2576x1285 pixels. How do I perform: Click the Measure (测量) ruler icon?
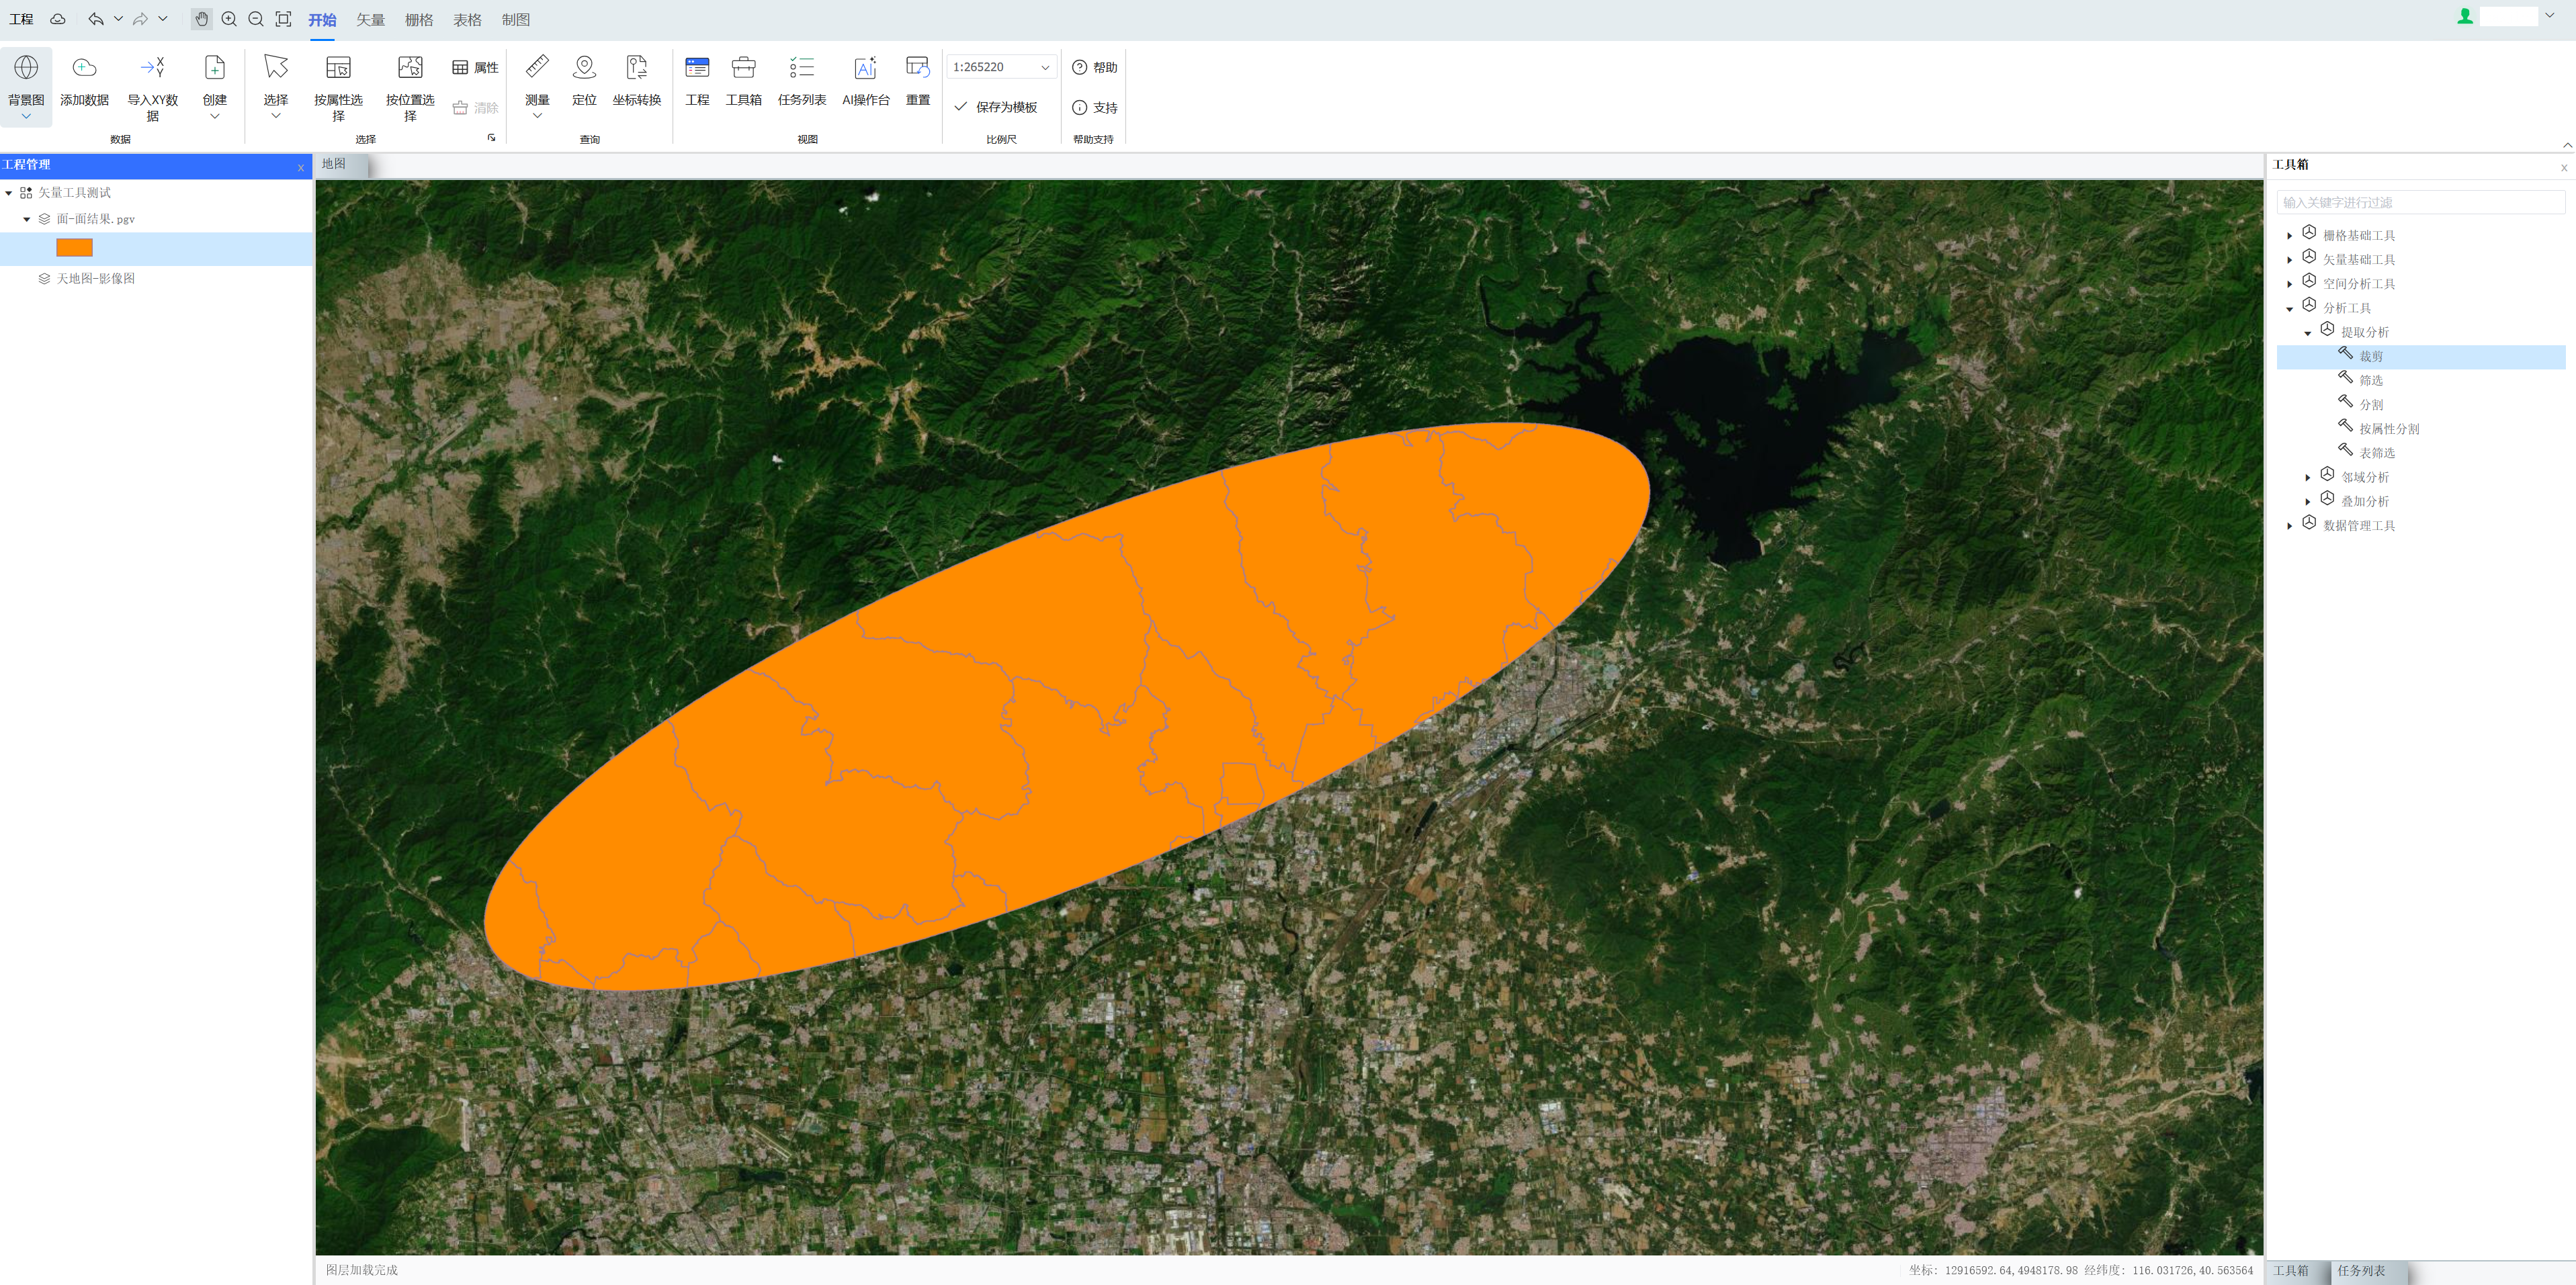[x=537, y=68]
